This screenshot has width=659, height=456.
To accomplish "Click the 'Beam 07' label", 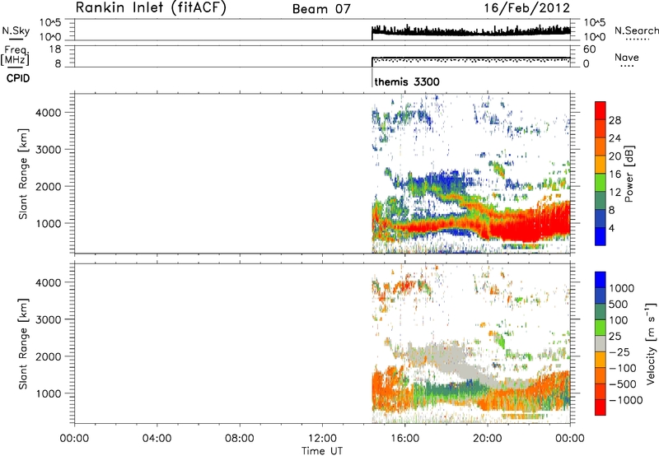I will 321,9.
